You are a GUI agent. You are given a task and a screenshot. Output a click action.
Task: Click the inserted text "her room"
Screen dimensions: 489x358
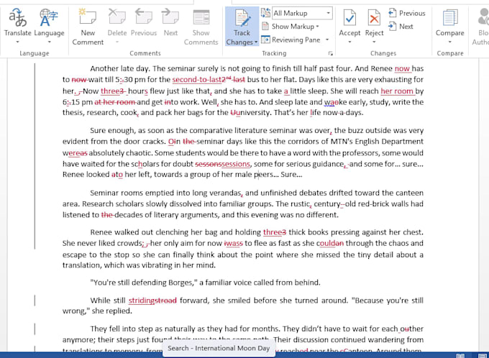pos(397,91)
